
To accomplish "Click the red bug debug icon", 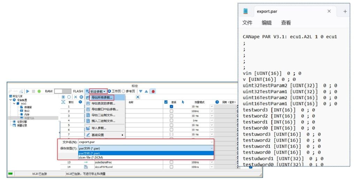I will pos(153,91).
